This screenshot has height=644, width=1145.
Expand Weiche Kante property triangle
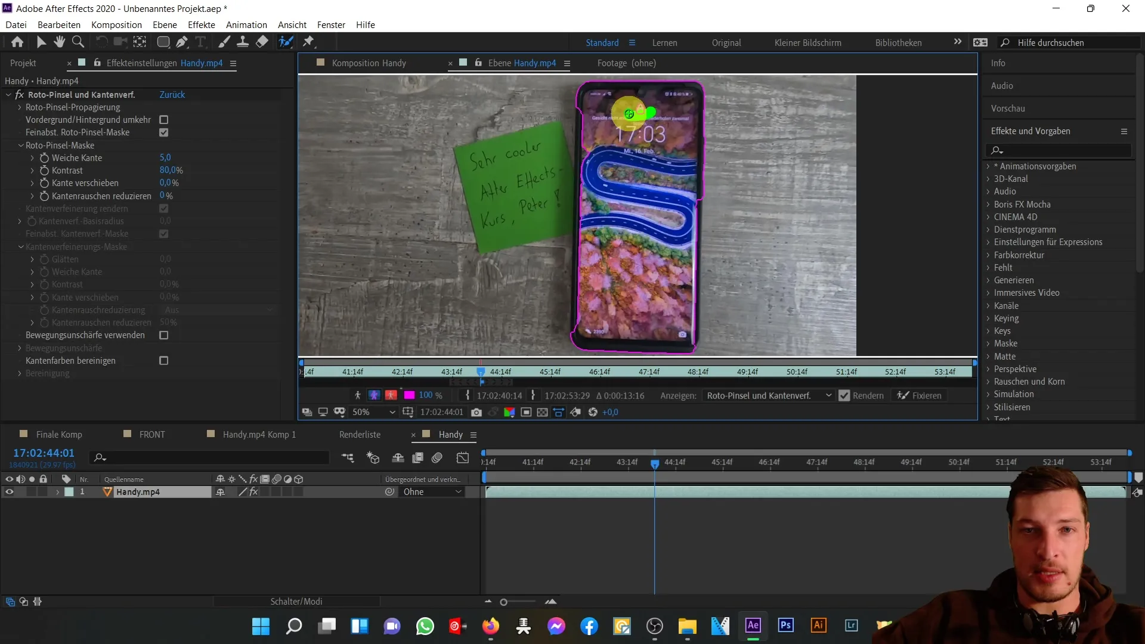32,157
